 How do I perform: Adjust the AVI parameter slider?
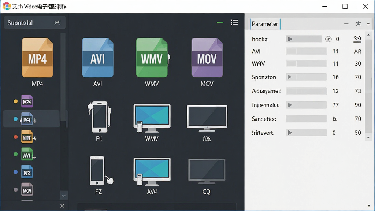click(x=306, y=51)
